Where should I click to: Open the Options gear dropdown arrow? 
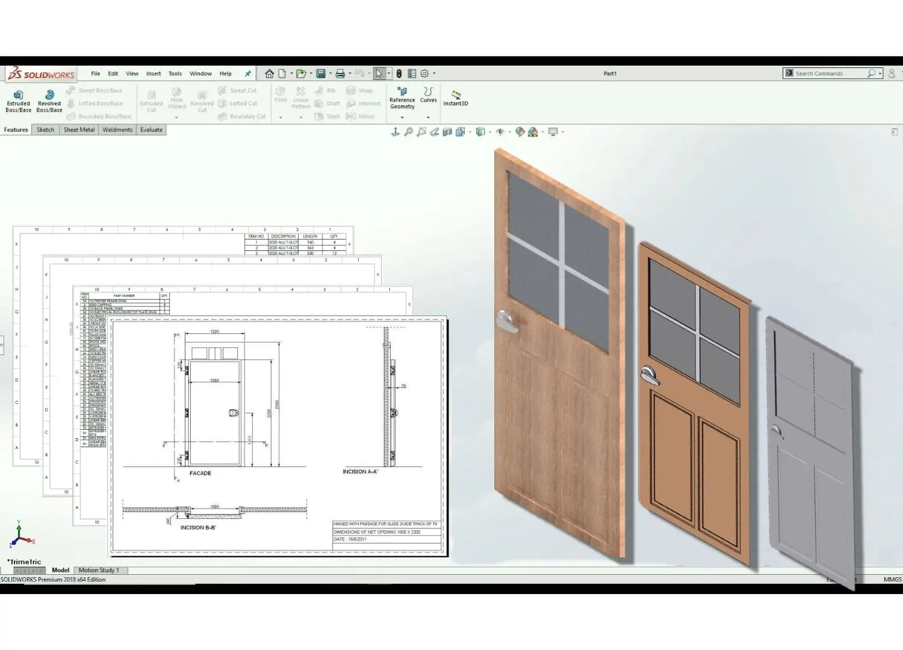click(x=434, y=73)
